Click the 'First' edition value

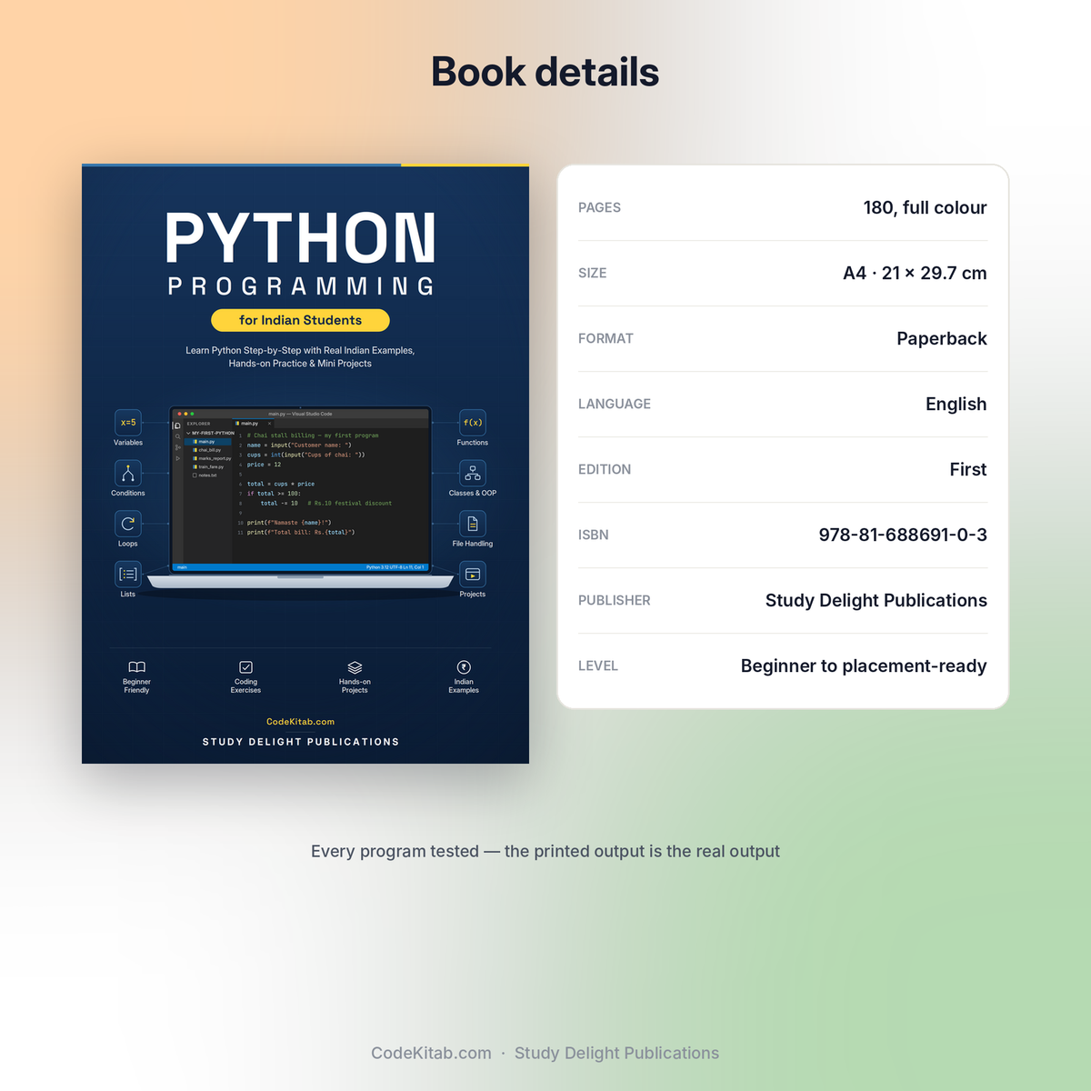coord(968,469)
